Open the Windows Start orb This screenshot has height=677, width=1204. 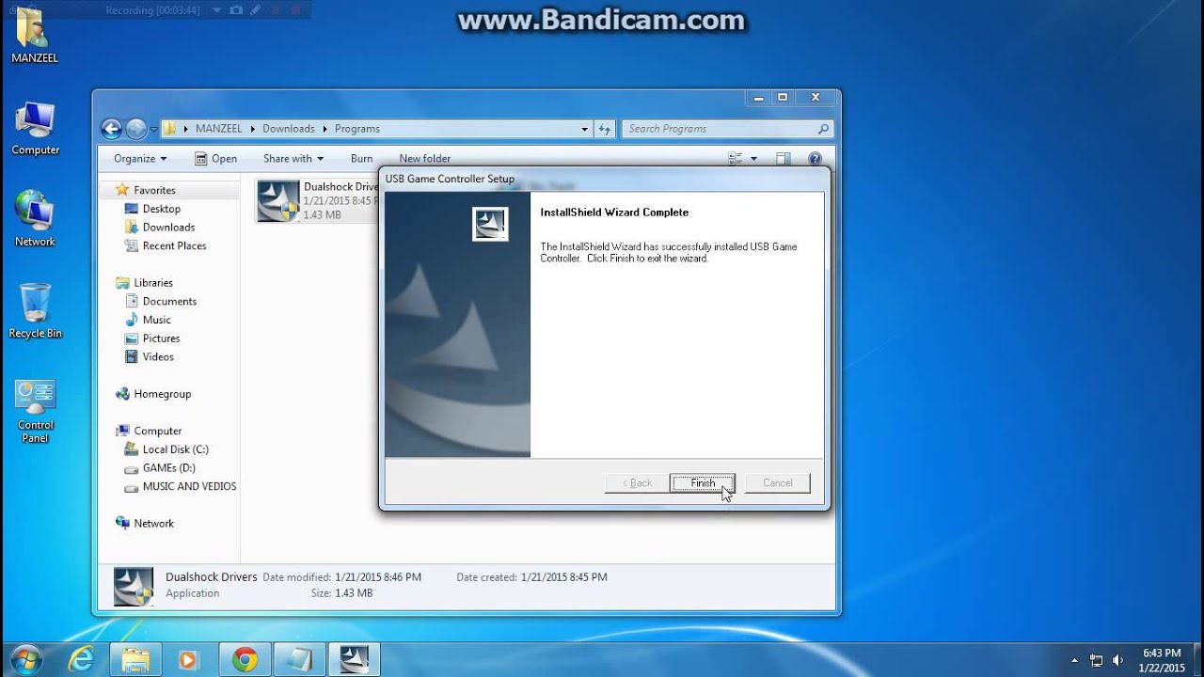point(24,660)
